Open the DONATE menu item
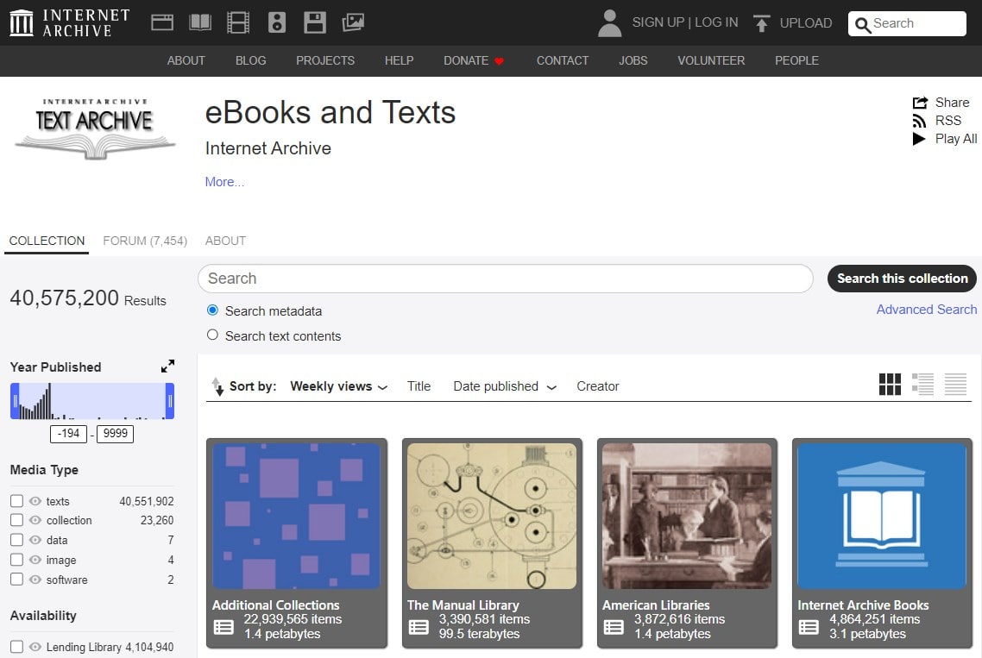 (x=473, y=60)
